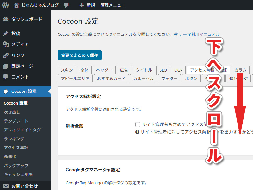Open ランキング submenu item
This screenshot has width=253, height=190.
pyautogui.click(x=14, y=139)
